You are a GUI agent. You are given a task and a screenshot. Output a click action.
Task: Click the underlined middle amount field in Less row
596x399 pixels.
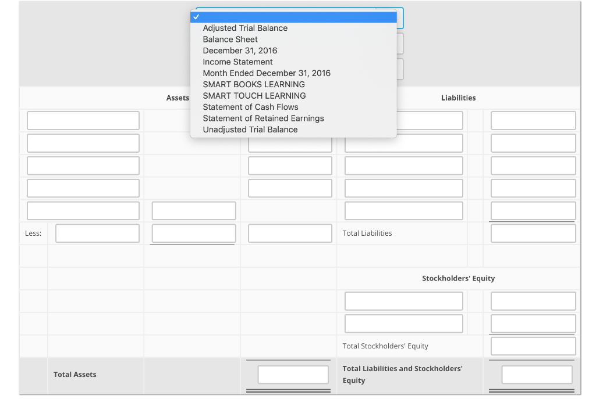click(194, 233)
